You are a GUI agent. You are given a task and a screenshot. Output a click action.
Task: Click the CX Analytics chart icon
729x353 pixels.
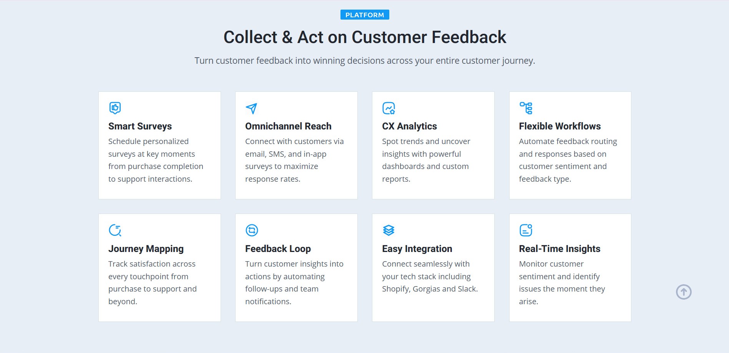[x=389, y=108]
